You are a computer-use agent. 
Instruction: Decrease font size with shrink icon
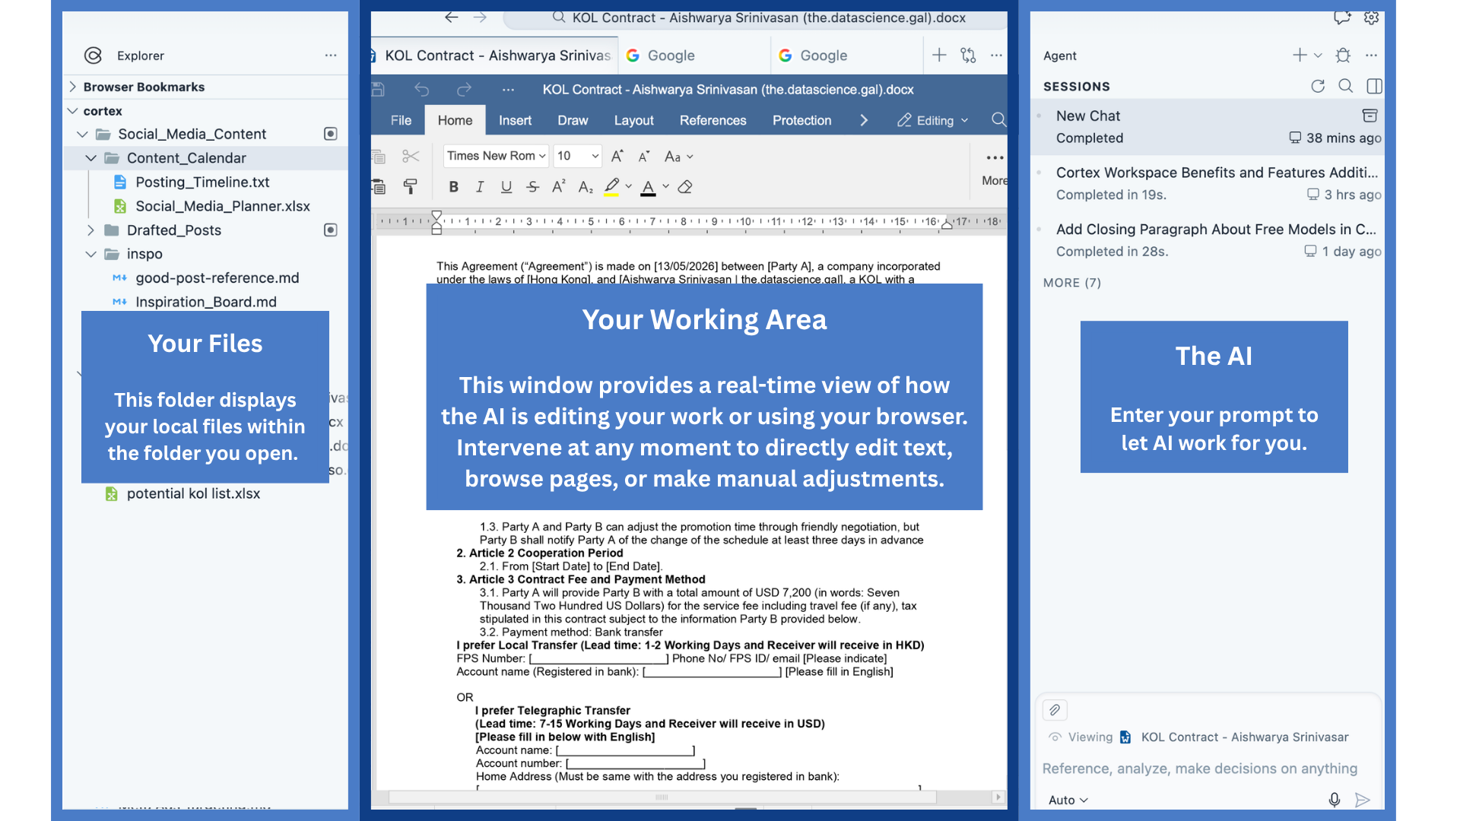click(644, 157)
